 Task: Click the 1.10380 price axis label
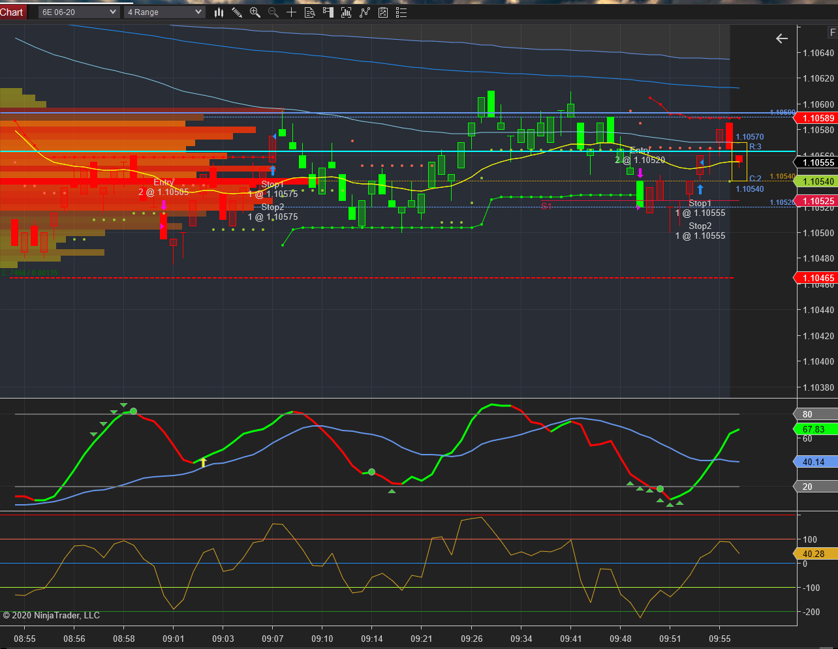pyautogui.click(x=818, y=387)
